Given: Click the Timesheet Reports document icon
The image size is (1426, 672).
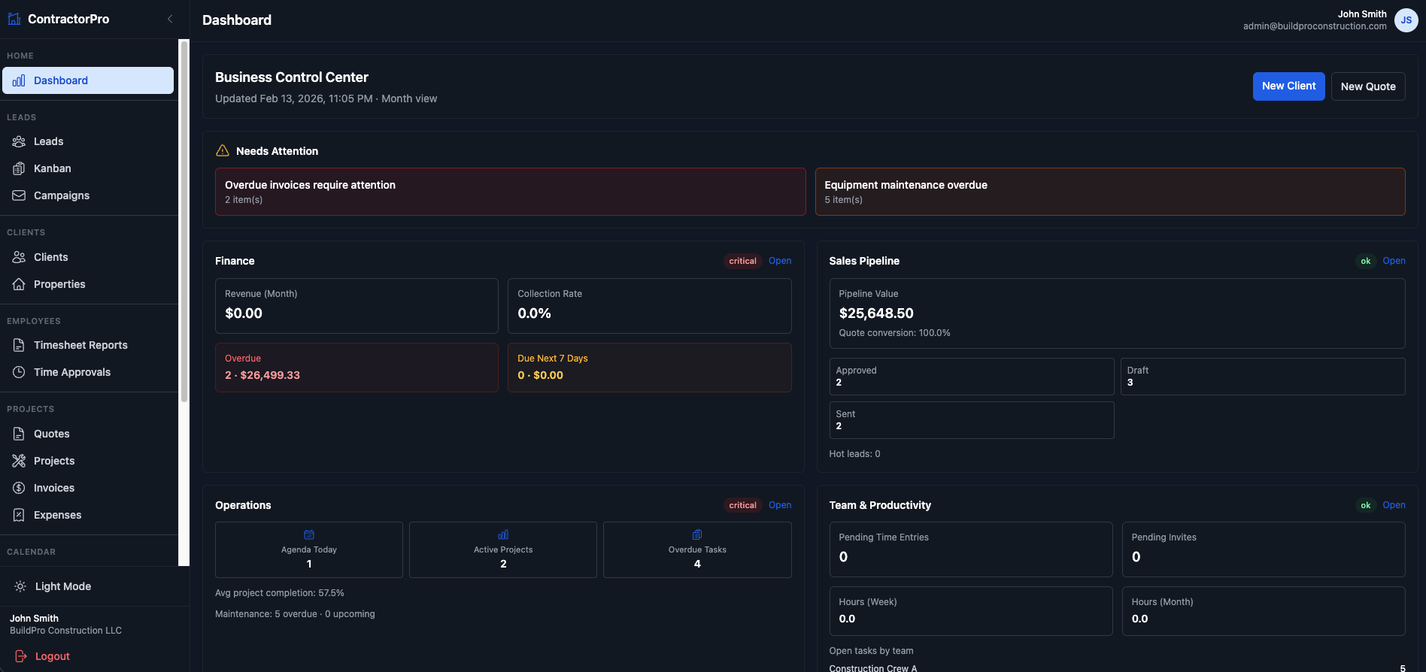Looking at the screenshot, I should point(19,345).
